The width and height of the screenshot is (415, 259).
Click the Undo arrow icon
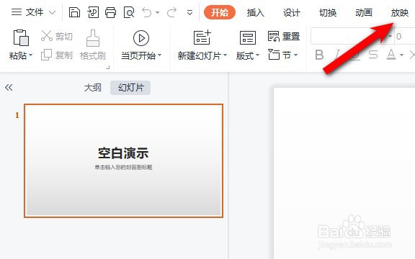(x=147, y=12)
